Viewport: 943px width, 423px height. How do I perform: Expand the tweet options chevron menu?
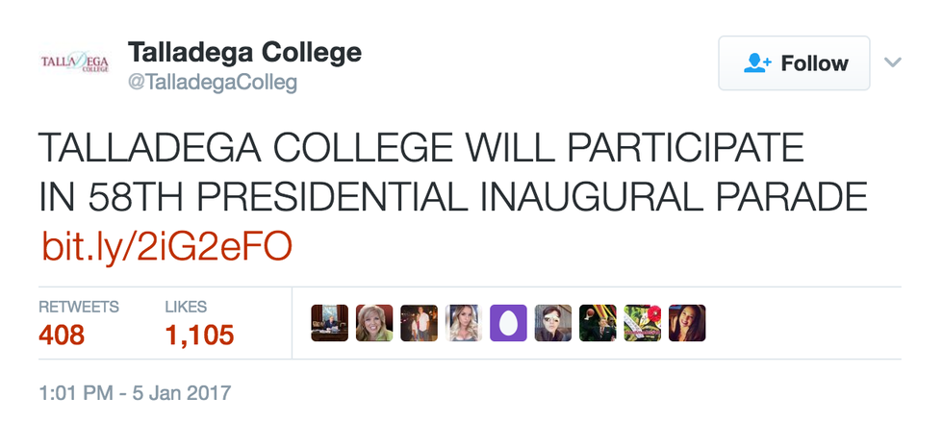[892, 63]
